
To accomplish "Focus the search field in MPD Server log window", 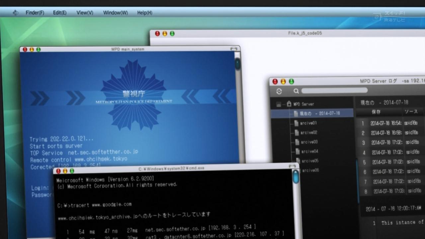I will tap(334, 91).
